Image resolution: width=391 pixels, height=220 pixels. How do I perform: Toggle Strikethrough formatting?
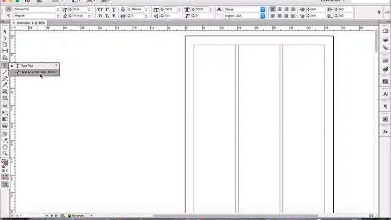point(114,16)
